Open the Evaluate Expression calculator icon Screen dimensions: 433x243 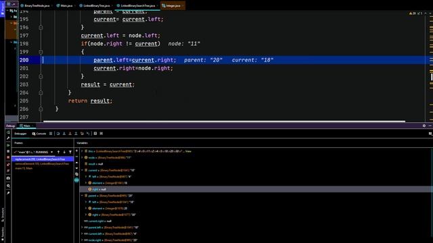95,134
